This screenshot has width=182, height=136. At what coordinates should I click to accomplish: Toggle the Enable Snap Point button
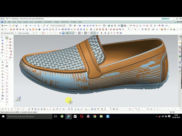click(x=67, y=33)
